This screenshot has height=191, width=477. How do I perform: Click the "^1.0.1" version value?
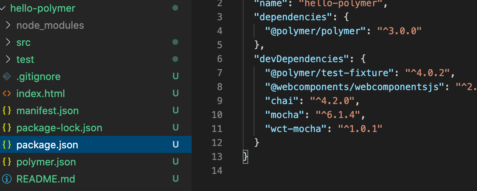click(361, 128)
